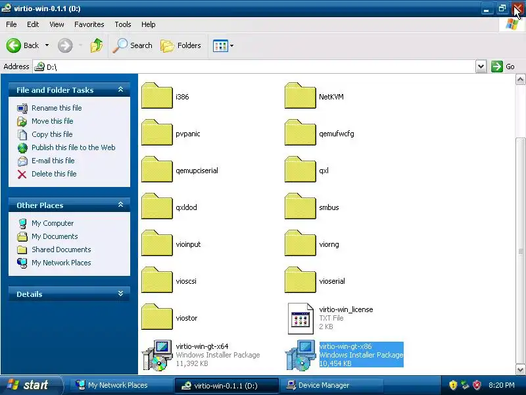Click Rename this file link
The width and height of the screenshot is (526, 395).
57,108
